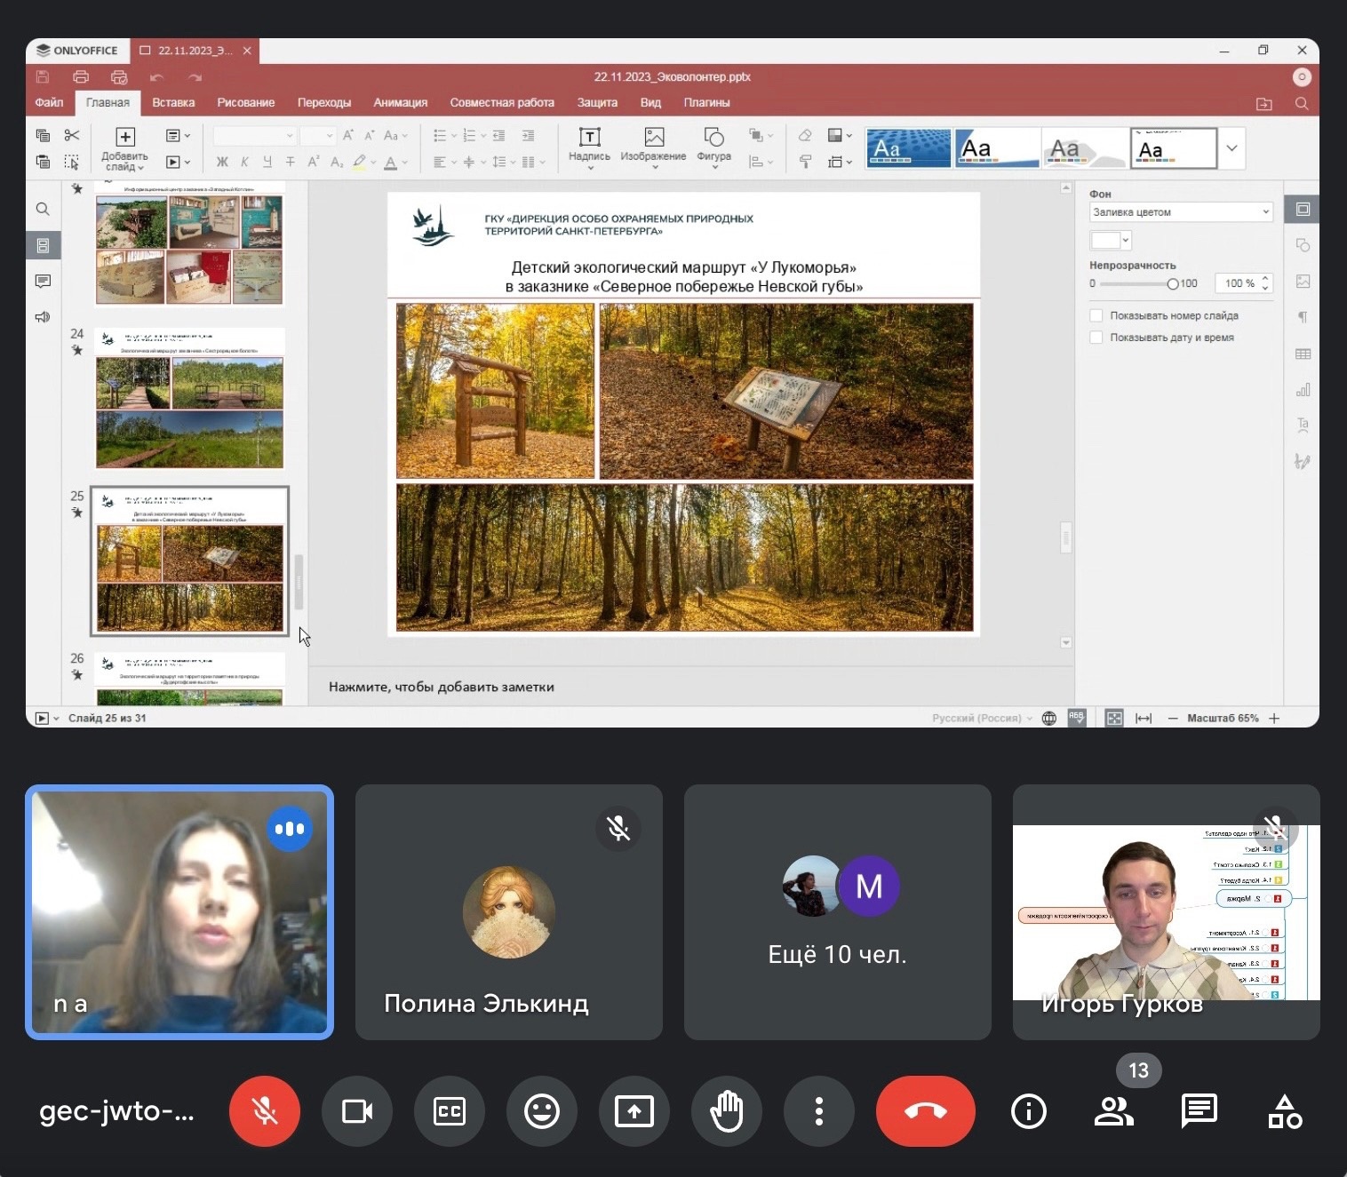Open more options three dots in meeting
Screen dimensions: 1347x1177
coord(819,1111)
